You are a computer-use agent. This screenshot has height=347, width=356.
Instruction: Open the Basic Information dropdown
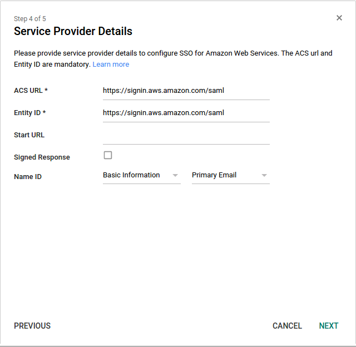(x=142, y=175)
